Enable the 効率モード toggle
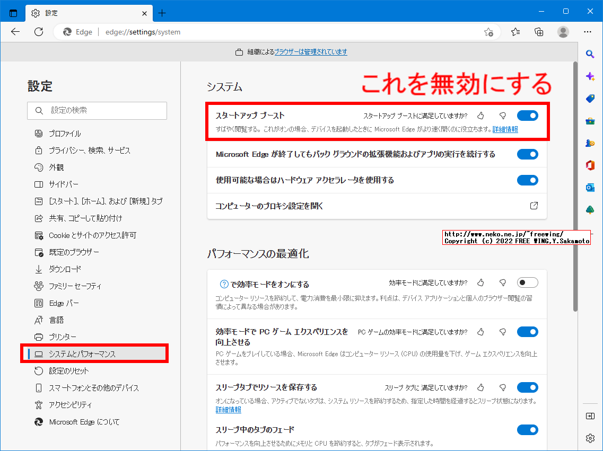This screenshot has width=603, height=451. [527, 282]
